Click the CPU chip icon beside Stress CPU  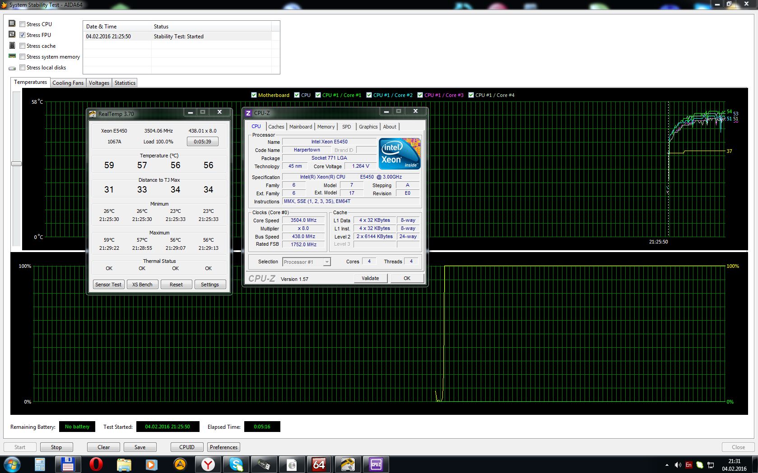[x=12, y=23]
